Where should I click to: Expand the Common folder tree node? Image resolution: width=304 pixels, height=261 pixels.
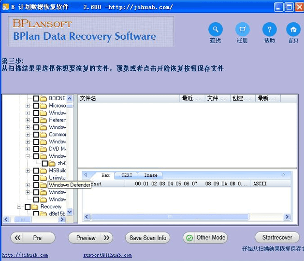28,135
